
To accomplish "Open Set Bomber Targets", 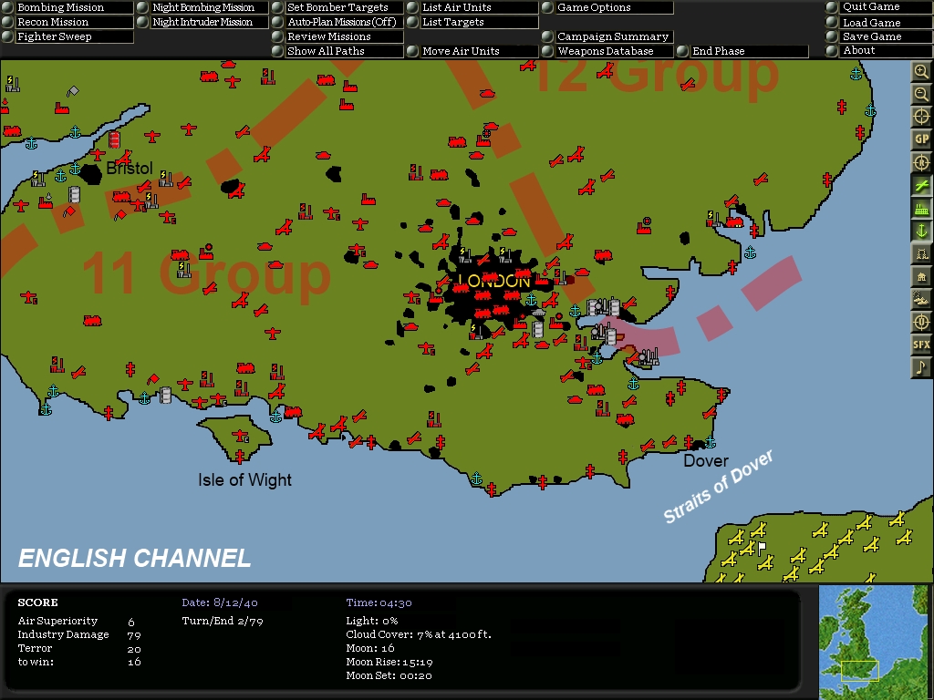I will (337, 7).
